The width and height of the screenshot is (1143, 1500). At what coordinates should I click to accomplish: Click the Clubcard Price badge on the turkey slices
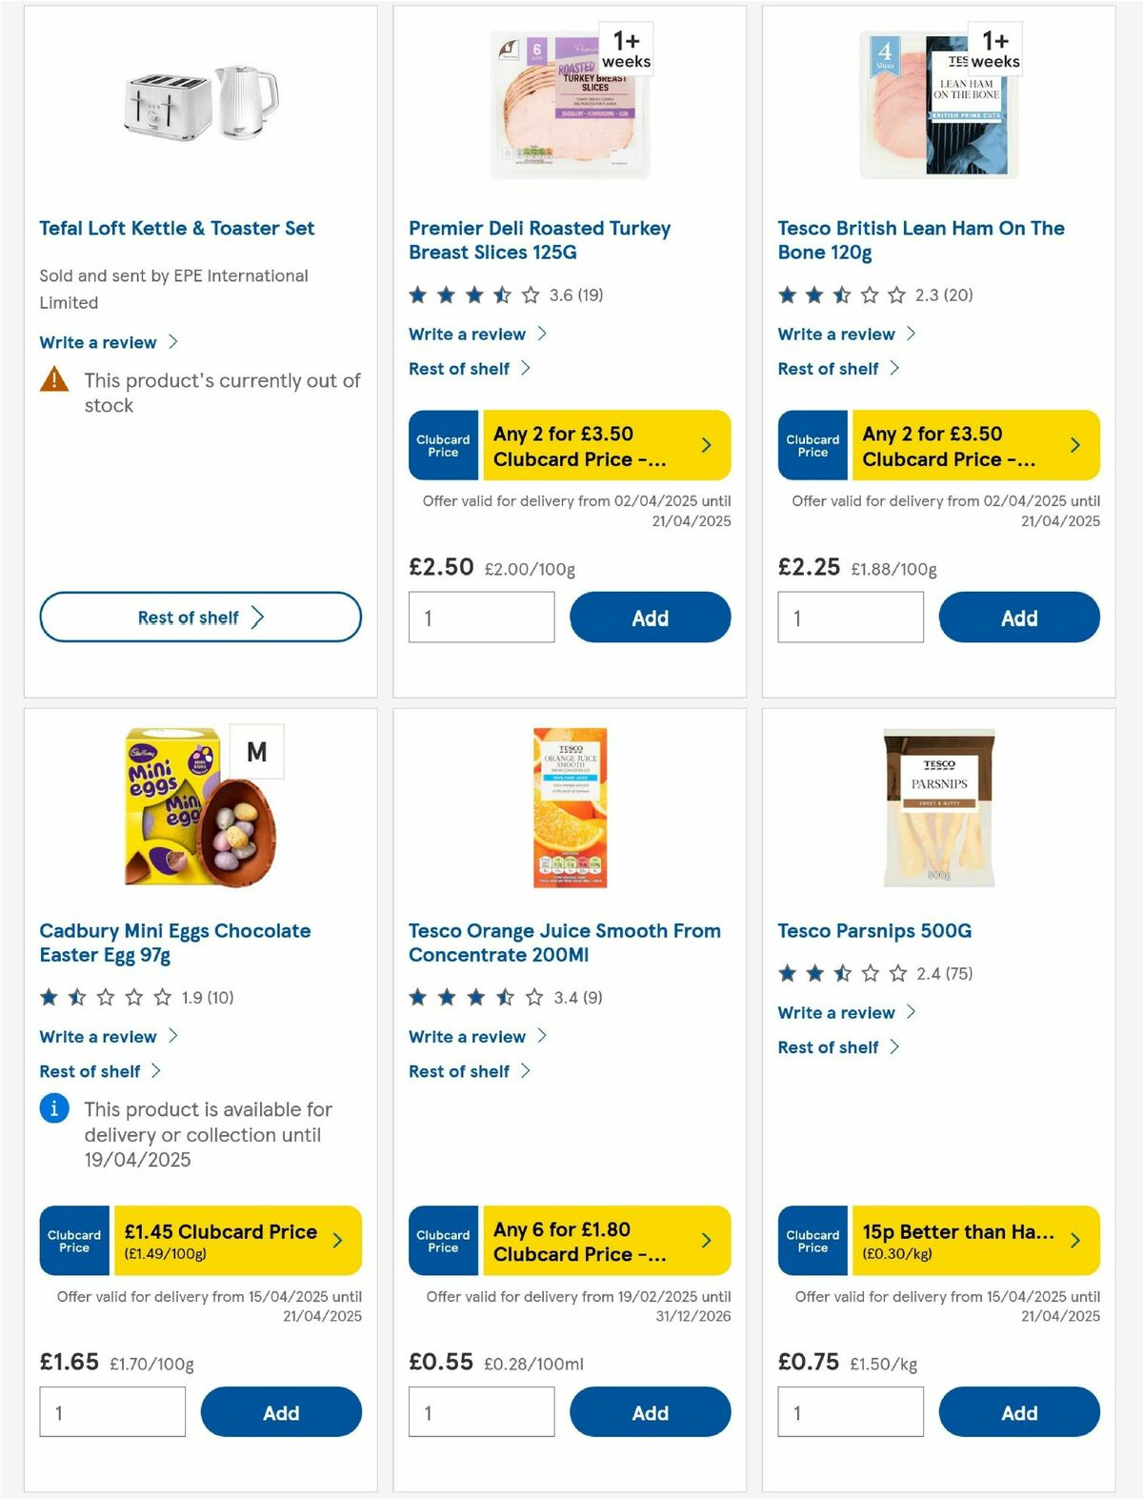[442, 444]
